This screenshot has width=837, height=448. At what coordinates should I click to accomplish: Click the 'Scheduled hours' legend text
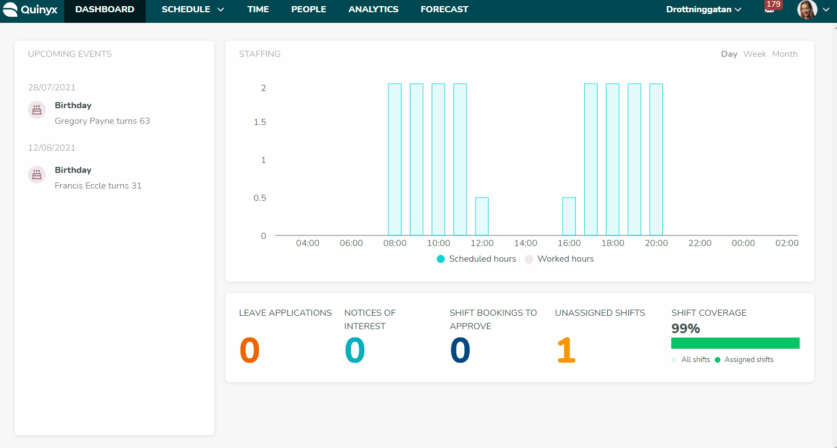483,259
